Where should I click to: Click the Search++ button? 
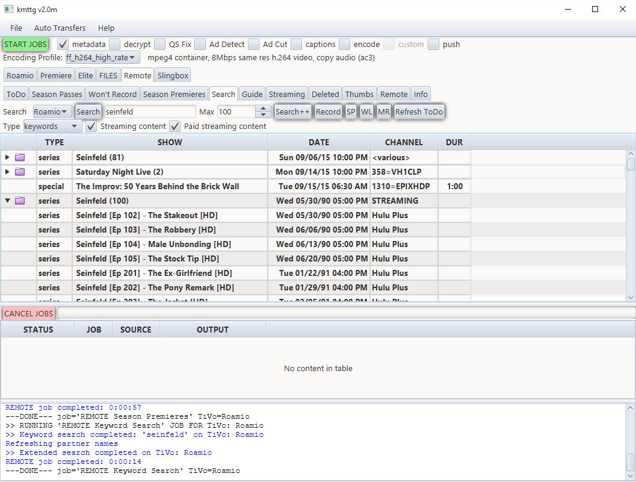point(292,111)
